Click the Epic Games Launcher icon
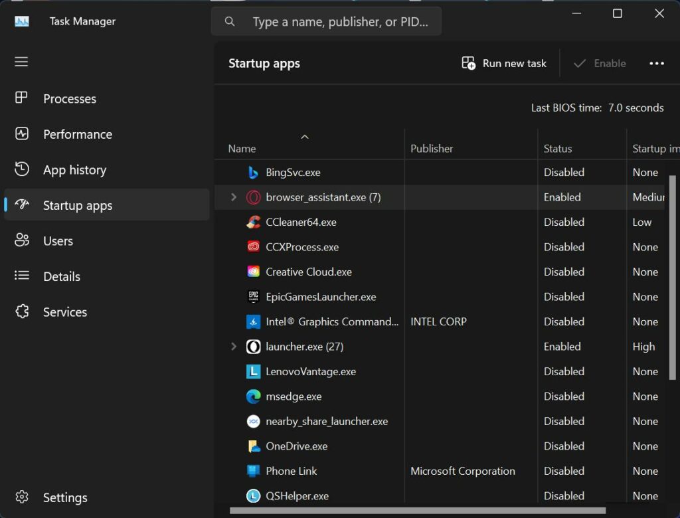This screenshot has height=518, width=680. pyautogui.click(x=253, y=297)
